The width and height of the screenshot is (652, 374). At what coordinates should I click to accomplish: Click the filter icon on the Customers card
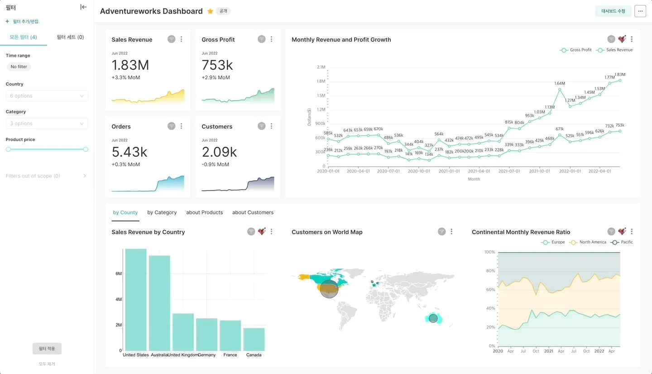point(261,126)
